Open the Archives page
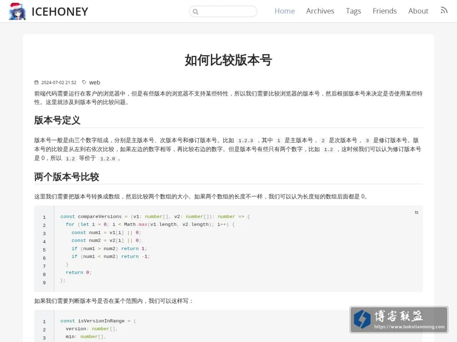 click(x=320, y=11)
